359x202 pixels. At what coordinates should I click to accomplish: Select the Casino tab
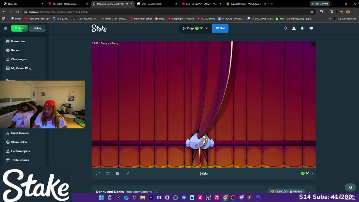tap(19, 28)
